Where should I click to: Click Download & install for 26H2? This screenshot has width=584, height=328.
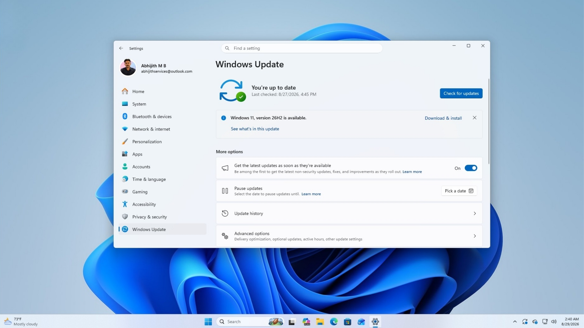click(443, 118)
